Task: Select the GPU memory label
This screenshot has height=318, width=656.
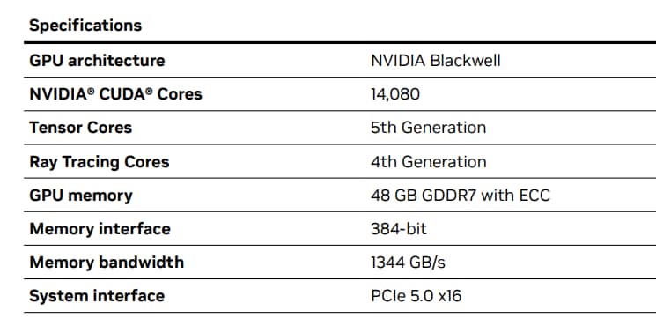Action: [81, 196]
